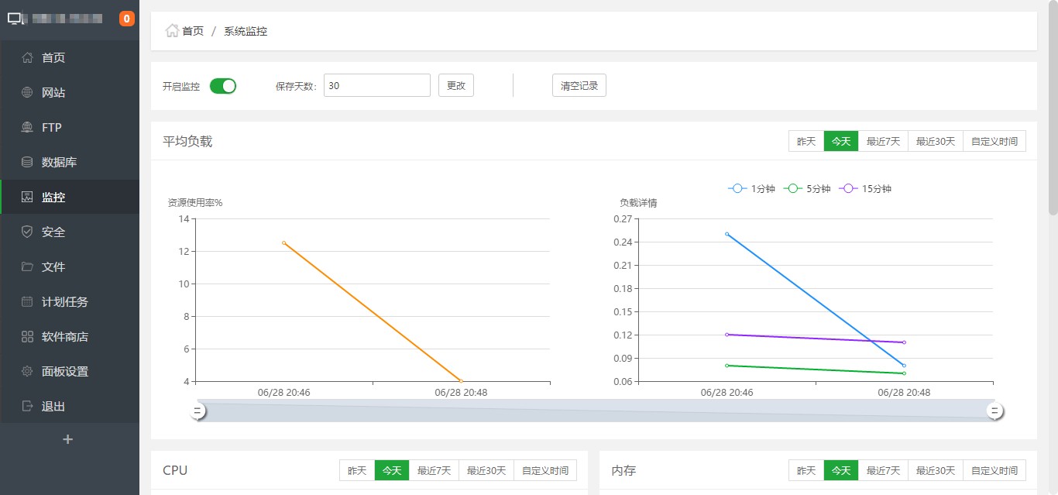Open 自定义时间 picker for 内存
1058x495 pixels.
click(x=994, y=471)
